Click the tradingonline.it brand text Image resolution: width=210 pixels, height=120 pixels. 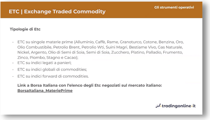179,106
